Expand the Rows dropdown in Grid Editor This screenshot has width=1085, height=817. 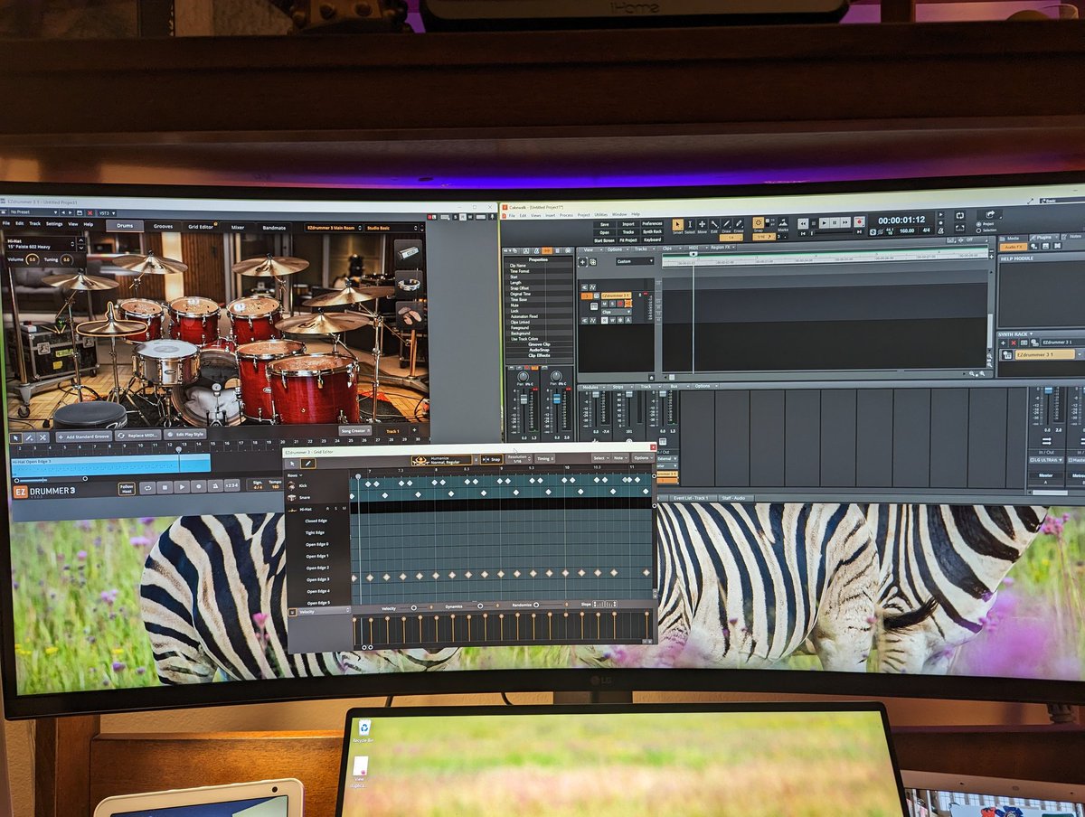(x=295, y=475)
